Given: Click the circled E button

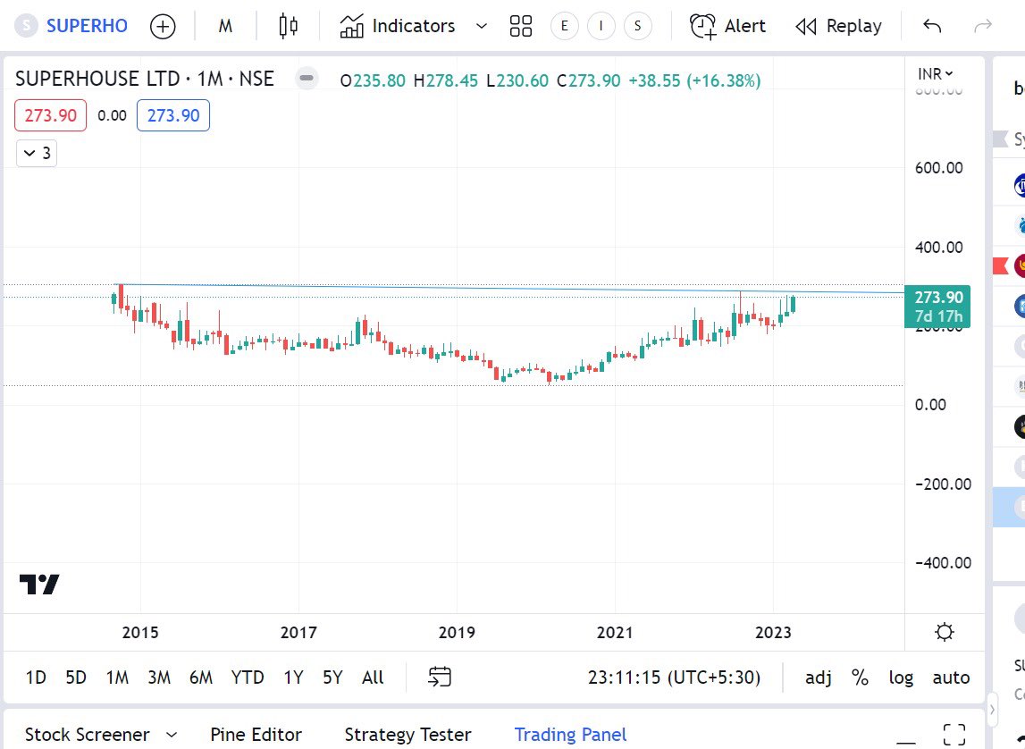Looking at the screenshot, I should pyautogui.click(x=565, y=26).
